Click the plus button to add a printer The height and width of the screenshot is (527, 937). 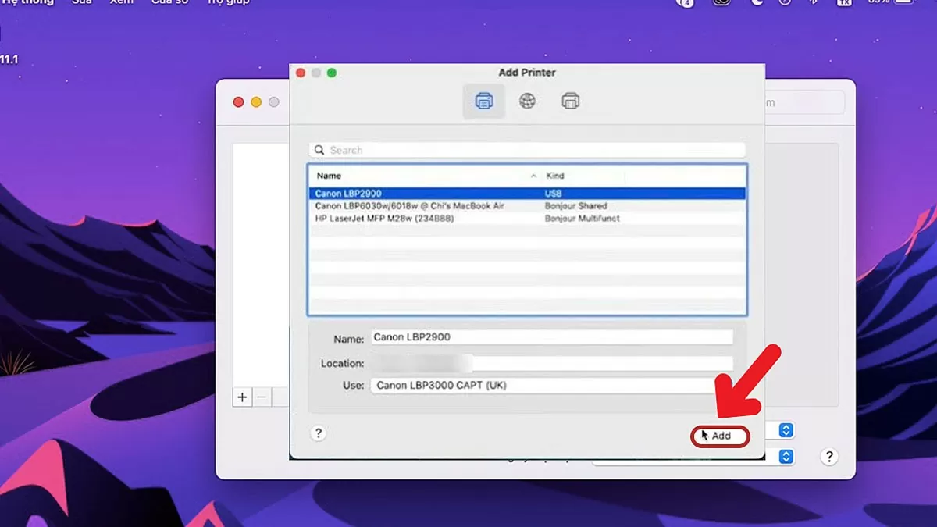[x=242, y=397]
